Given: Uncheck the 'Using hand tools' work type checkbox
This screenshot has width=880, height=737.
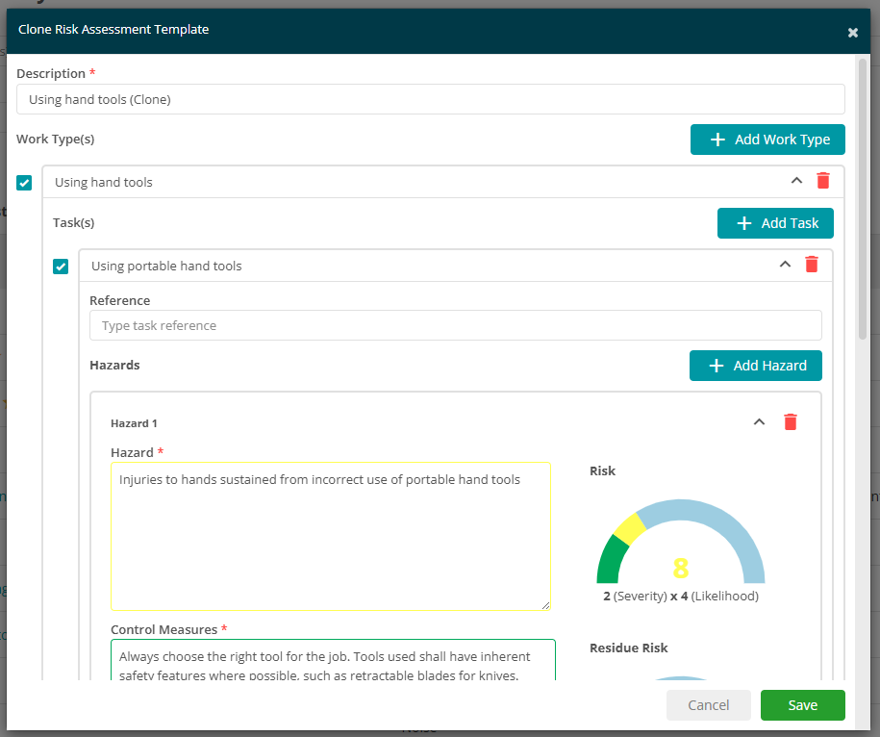Looking at the screenshot, I should coord(24,183).
